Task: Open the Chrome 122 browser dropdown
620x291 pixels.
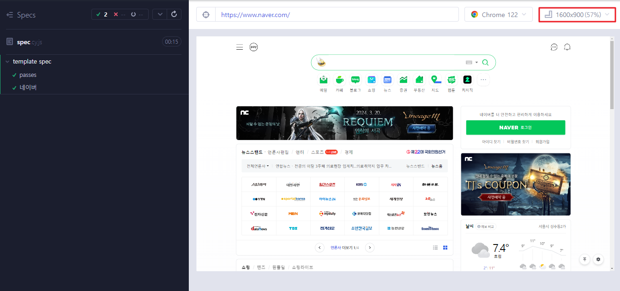Action: click(498, 15)
